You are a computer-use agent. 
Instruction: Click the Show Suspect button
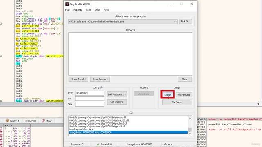pos(100,79)
